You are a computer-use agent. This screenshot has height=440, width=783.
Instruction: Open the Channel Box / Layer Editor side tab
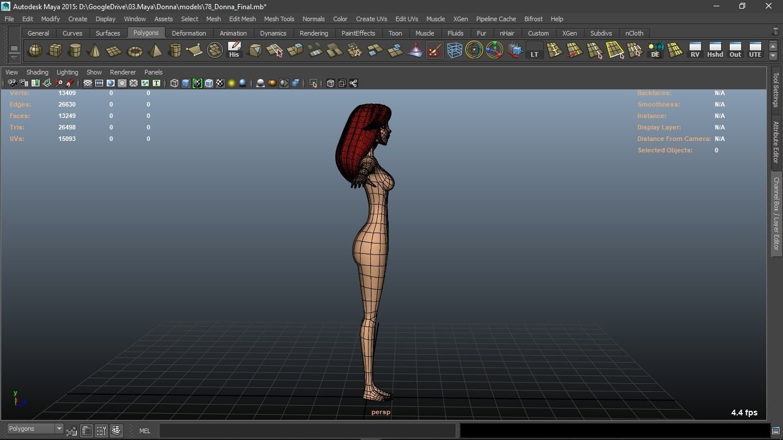[776, 214]
